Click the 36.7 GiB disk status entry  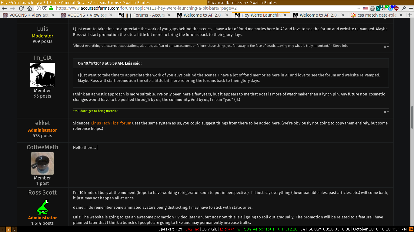[210, 229]
